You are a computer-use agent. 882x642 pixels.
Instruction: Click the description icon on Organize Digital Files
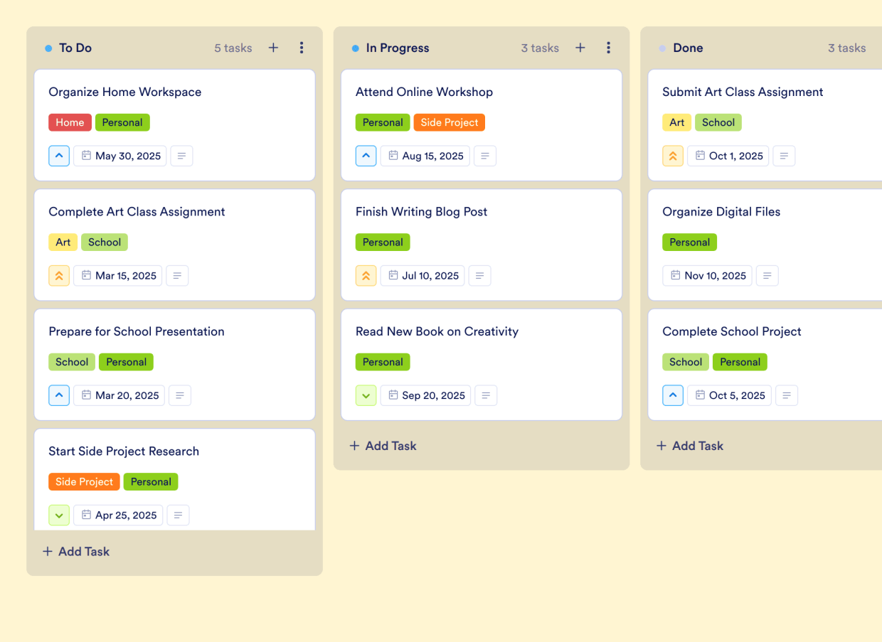767,275
